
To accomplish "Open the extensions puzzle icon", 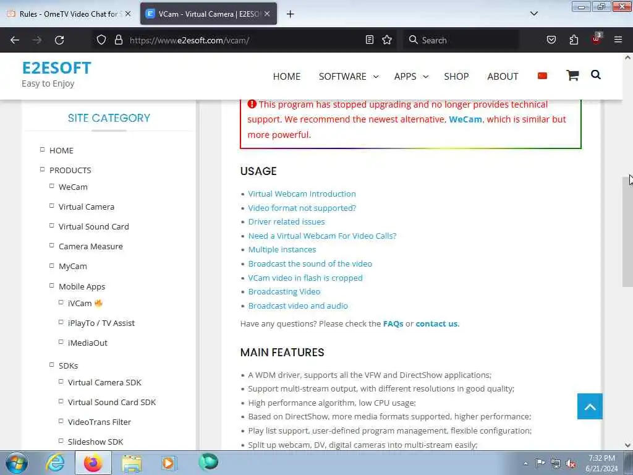I will (x=574, y=40).
